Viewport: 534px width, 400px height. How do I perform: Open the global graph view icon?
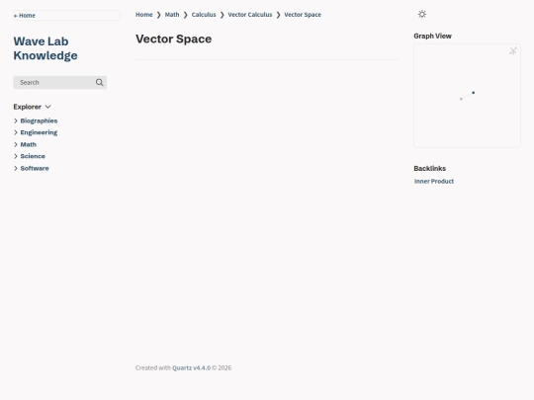513,51
